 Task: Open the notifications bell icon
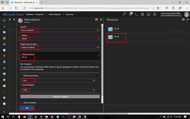click(x=130, y=14)
